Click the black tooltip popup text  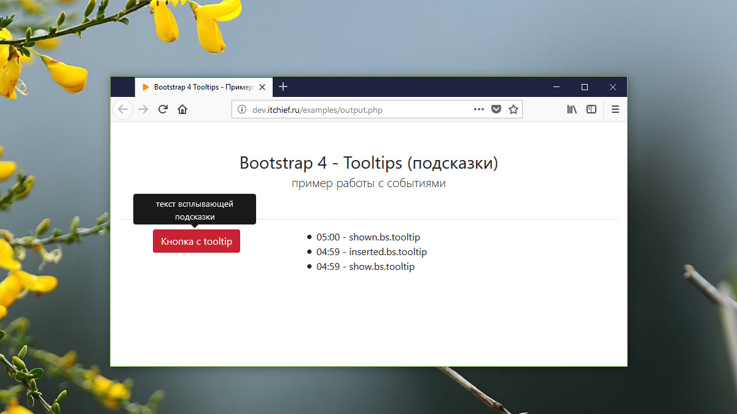click(x=194, y=210)
